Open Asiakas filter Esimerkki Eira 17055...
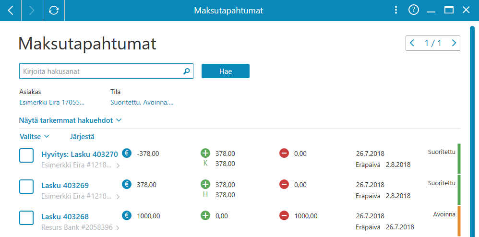The image size is (479, 237). coord(52,102)
